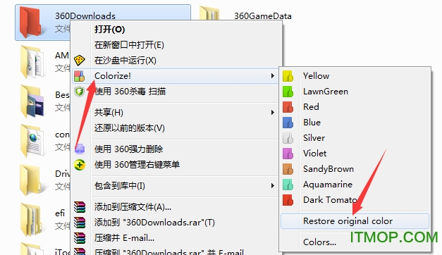Pick the Blue label
This screenshot has height=255, width=442.
(x=312, y=123)
